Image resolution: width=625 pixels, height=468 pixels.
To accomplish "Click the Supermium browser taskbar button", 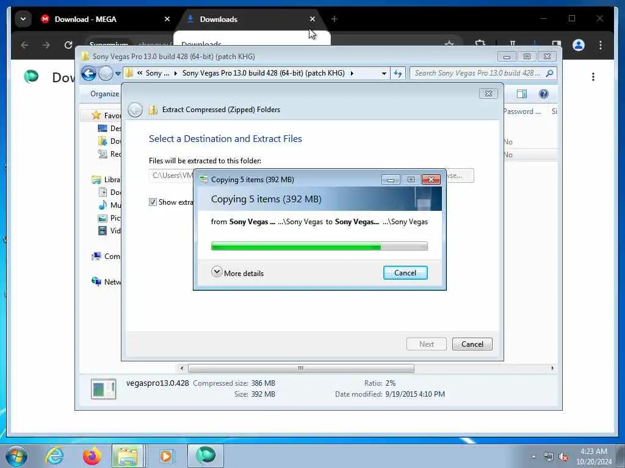I will pos(206,456).
